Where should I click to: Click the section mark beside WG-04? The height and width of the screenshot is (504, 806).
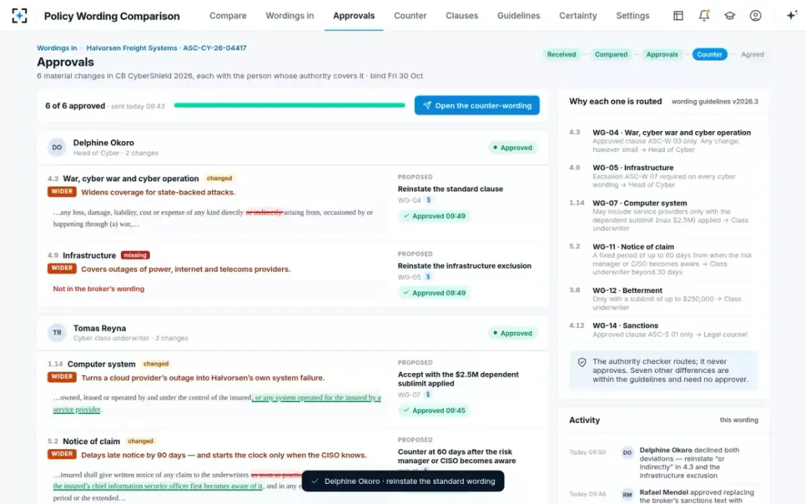[x=429, y=200]
